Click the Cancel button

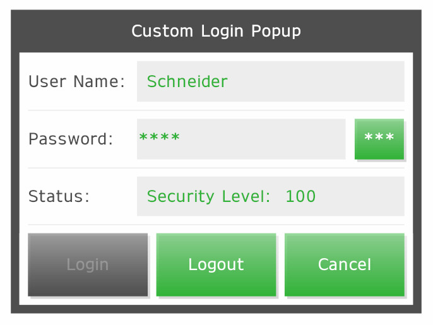[345, 264]
